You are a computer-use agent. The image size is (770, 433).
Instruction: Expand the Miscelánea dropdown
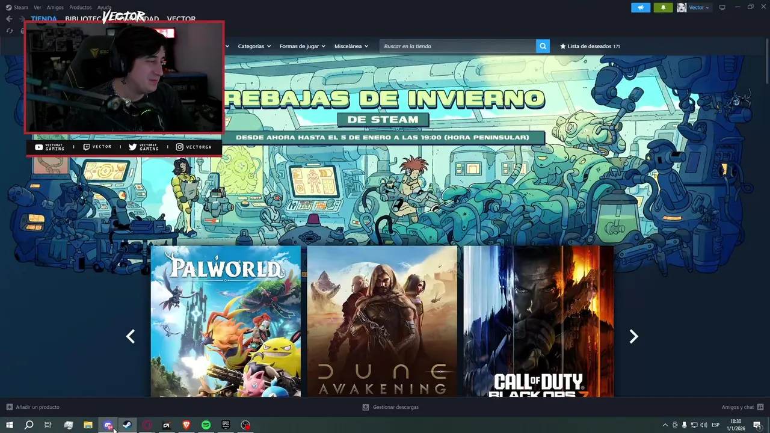351,46
